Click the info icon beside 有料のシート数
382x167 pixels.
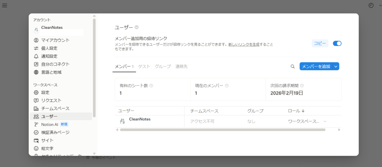(x=151, y=86)
